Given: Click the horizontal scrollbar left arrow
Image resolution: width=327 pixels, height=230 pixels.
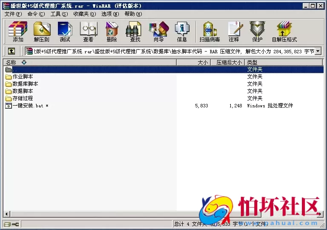Looking at the screenshot, I should (7, 214).
